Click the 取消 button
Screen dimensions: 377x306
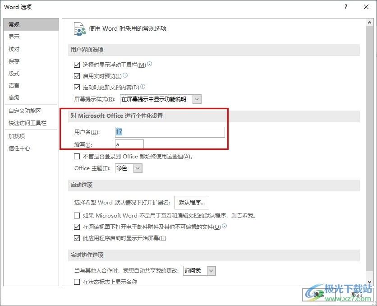[356, 294]
